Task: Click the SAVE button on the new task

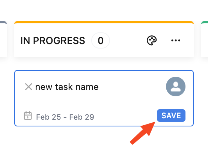Action: (x=171, y=116)
